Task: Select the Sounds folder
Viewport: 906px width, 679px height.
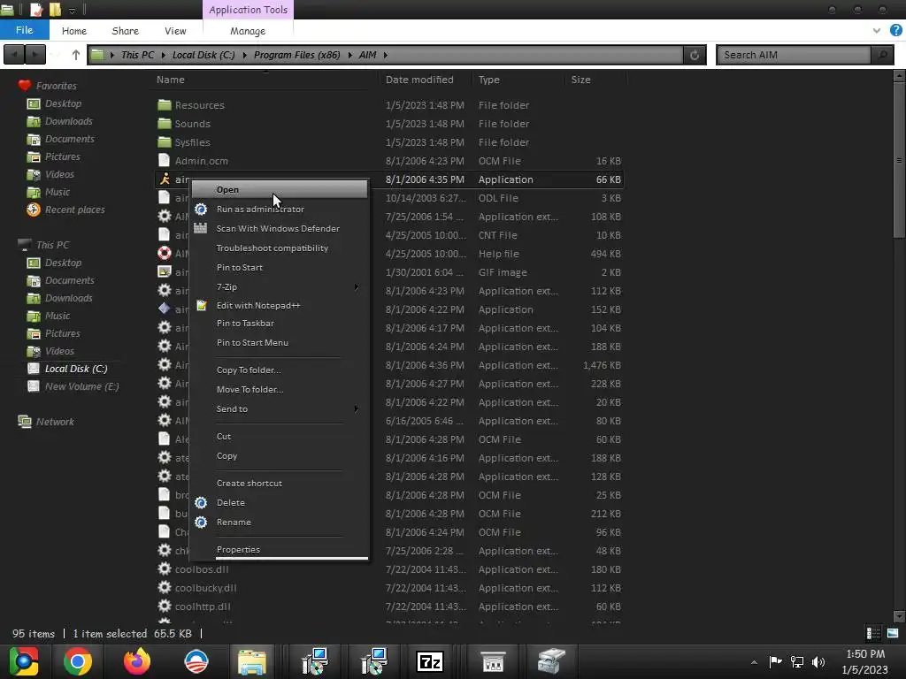Action: (192, 124)
